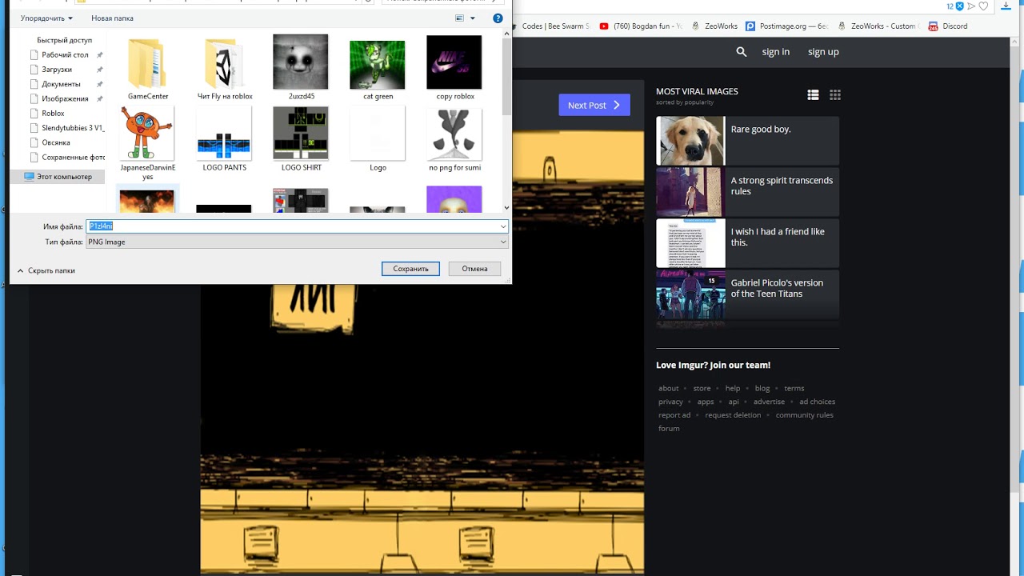This screenshot has height=576, width=1024.
Task: Click the heart bookmark icon in address bar
Action: coord(984,6)
